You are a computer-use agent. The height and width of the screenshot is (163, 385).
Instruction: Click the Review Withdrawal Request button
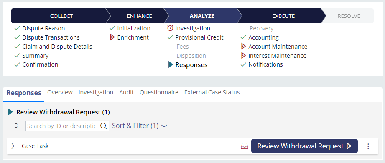pyautogui.click(x=304, y=146)
